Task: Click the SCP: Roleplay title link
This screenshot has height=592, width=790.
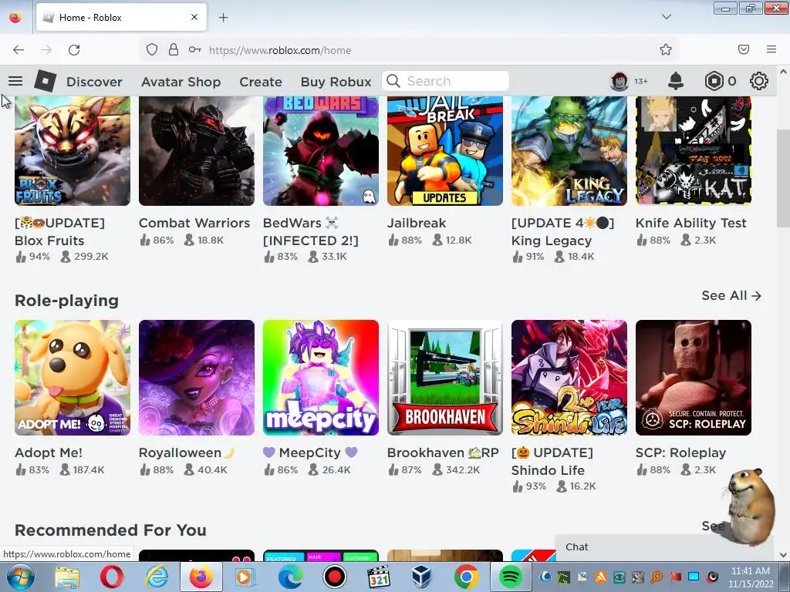Action: (680, 452)
